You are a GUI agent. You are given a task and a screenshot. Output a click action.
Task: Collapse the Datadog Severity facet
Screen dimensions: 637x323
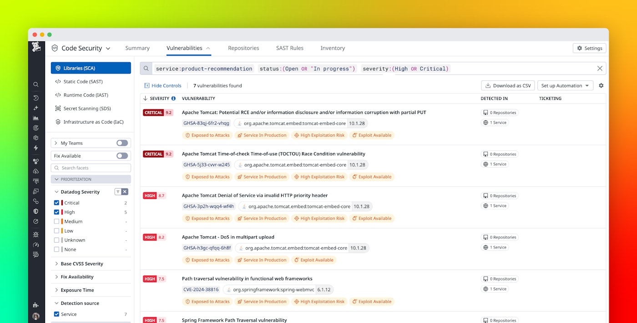point(56,192)
